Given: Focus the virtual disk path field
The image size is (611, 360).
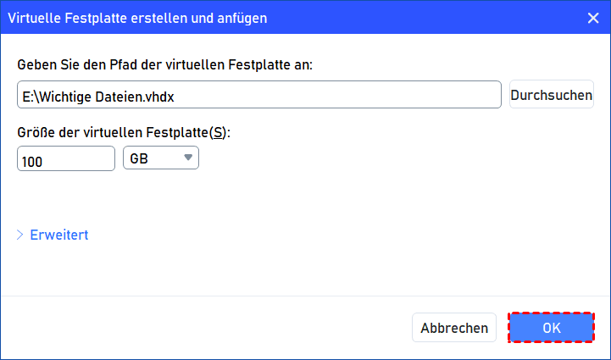Looking at the screenshot, I should pos(259,96).
